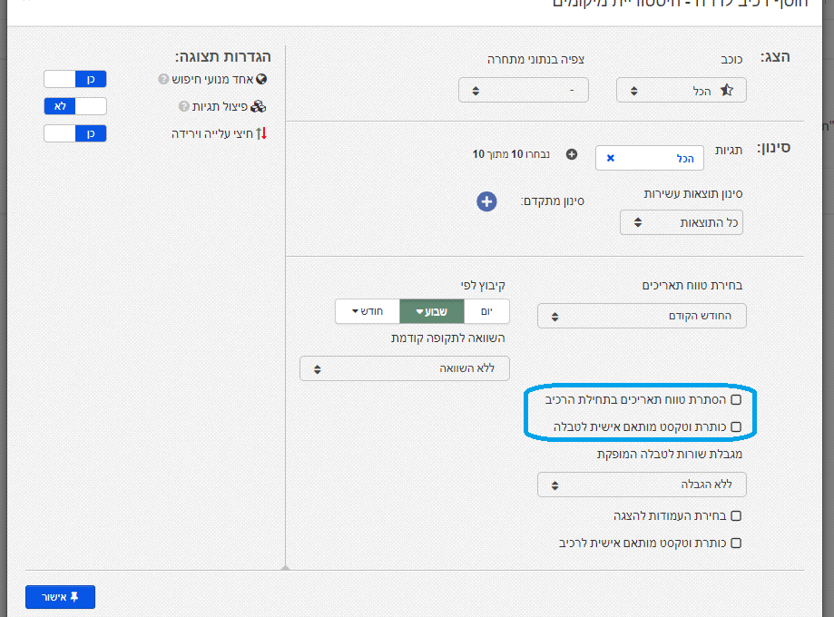This screenshot has height=617, width=834.
Task: Open the date range dropdown 'החודש הקודם'
Action: pos(642,316)
